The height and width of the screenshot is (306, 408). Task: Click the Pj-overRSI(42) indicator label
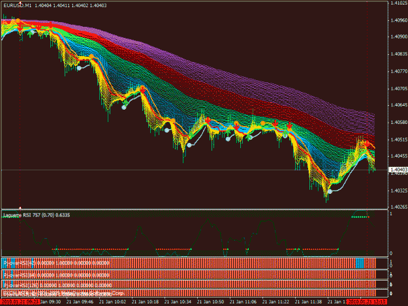pyautogui.click(x=56, y=263)
